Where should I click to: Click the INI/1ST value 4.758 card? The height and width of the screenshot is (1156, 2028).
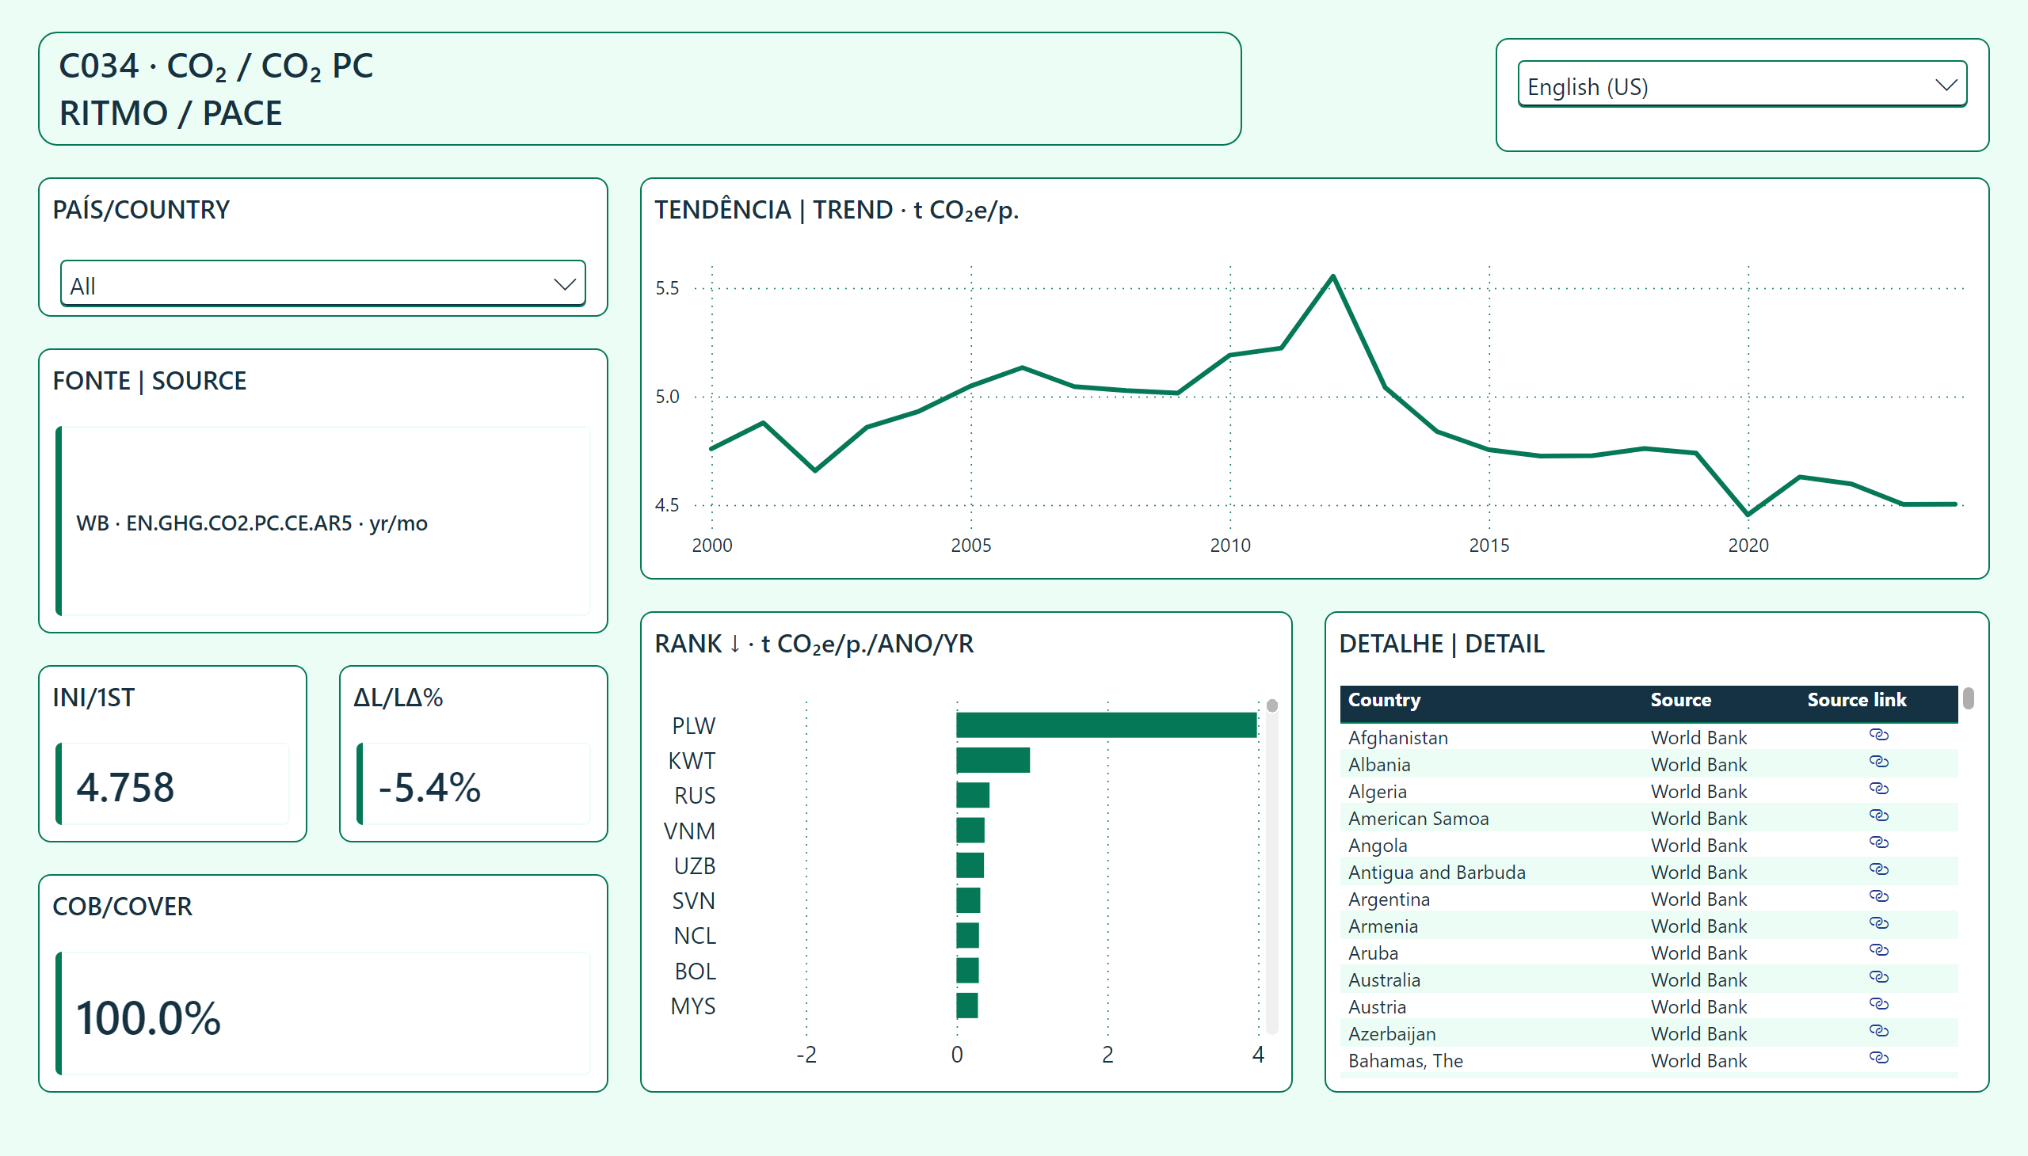(x=173, y=785)
